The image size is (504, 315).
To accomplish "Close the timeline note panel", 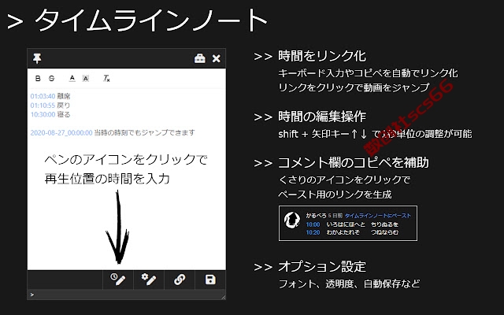I will (217, 58).
